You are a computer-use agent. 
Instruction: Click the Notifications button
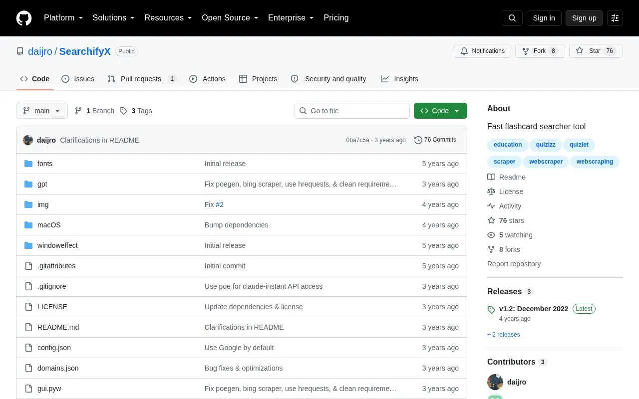pyautogui.click(x=482, y=51)
